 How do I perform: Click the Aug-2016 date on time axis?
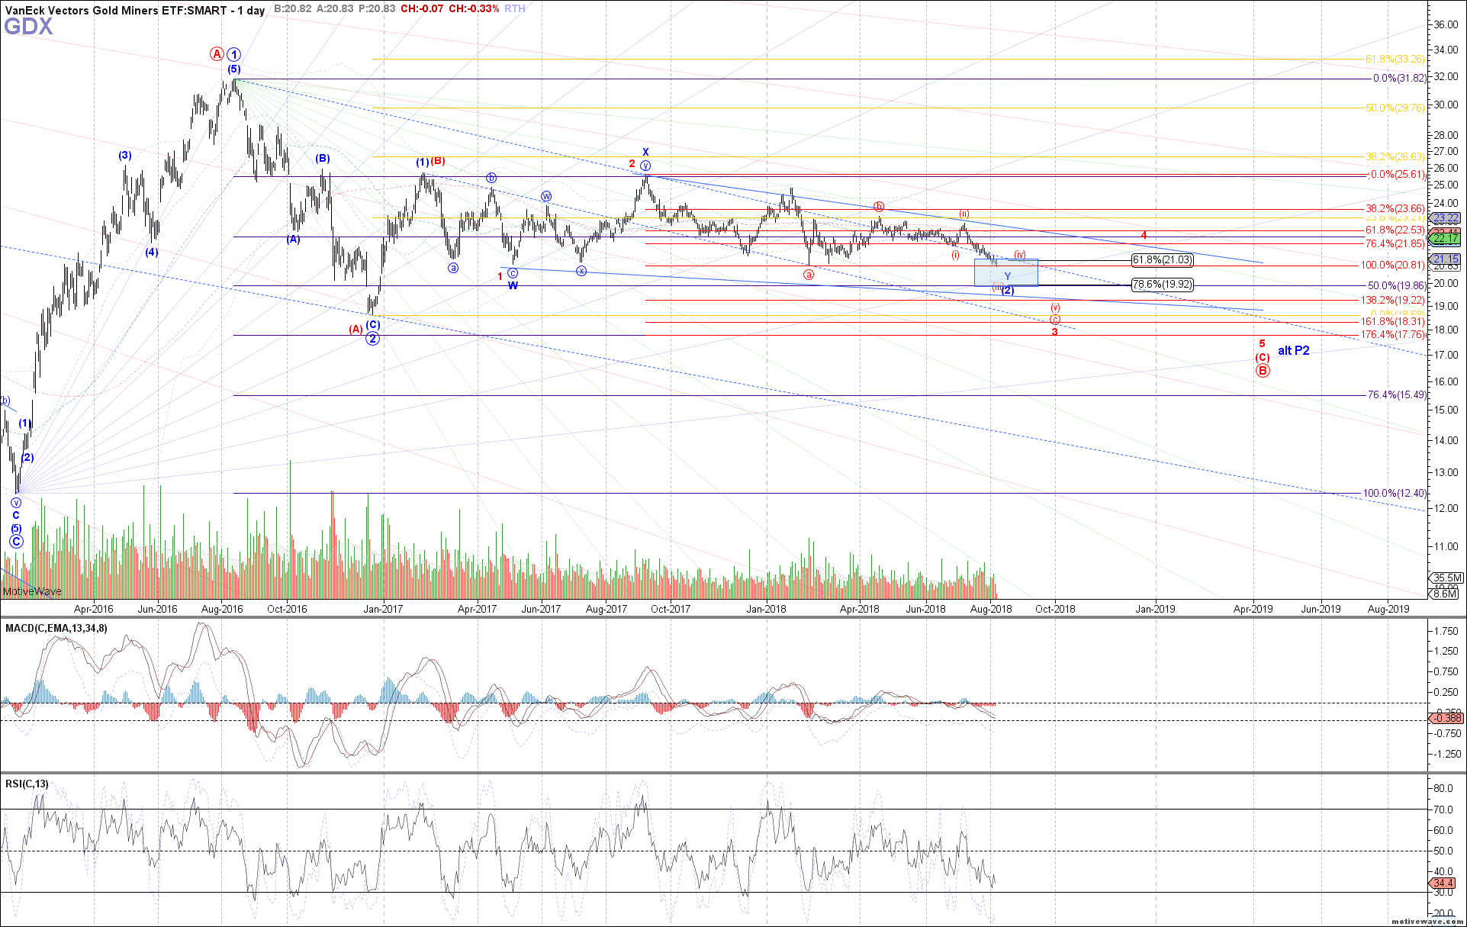(x=222, y=609)
